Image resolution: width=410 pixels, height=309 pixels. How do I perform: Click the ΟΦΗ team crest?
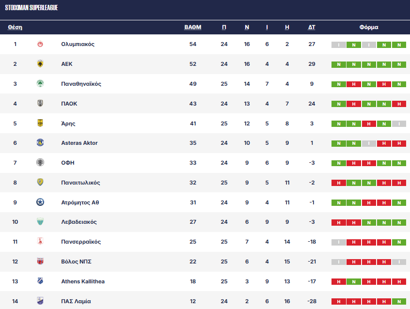(x=40, y=163)
